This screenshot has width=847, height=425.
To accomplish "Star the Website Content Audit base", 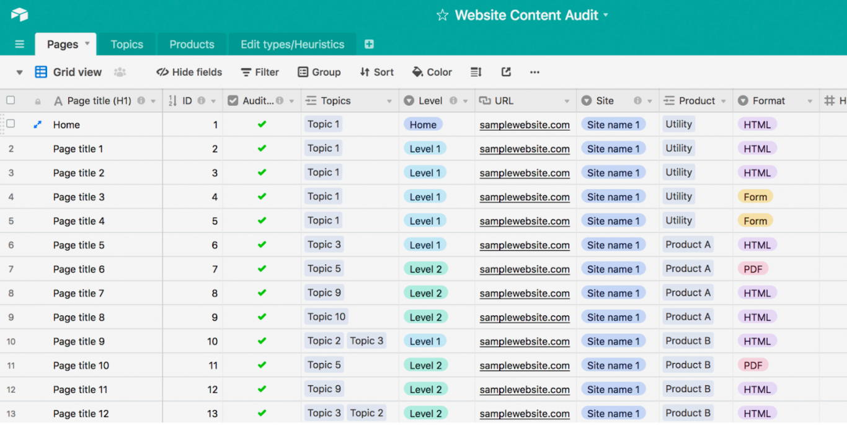I will click(x=442, y=15).
